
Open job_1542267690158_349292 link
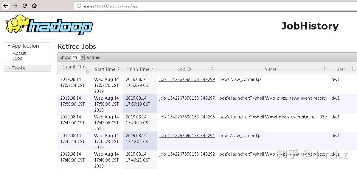point(187,154)
